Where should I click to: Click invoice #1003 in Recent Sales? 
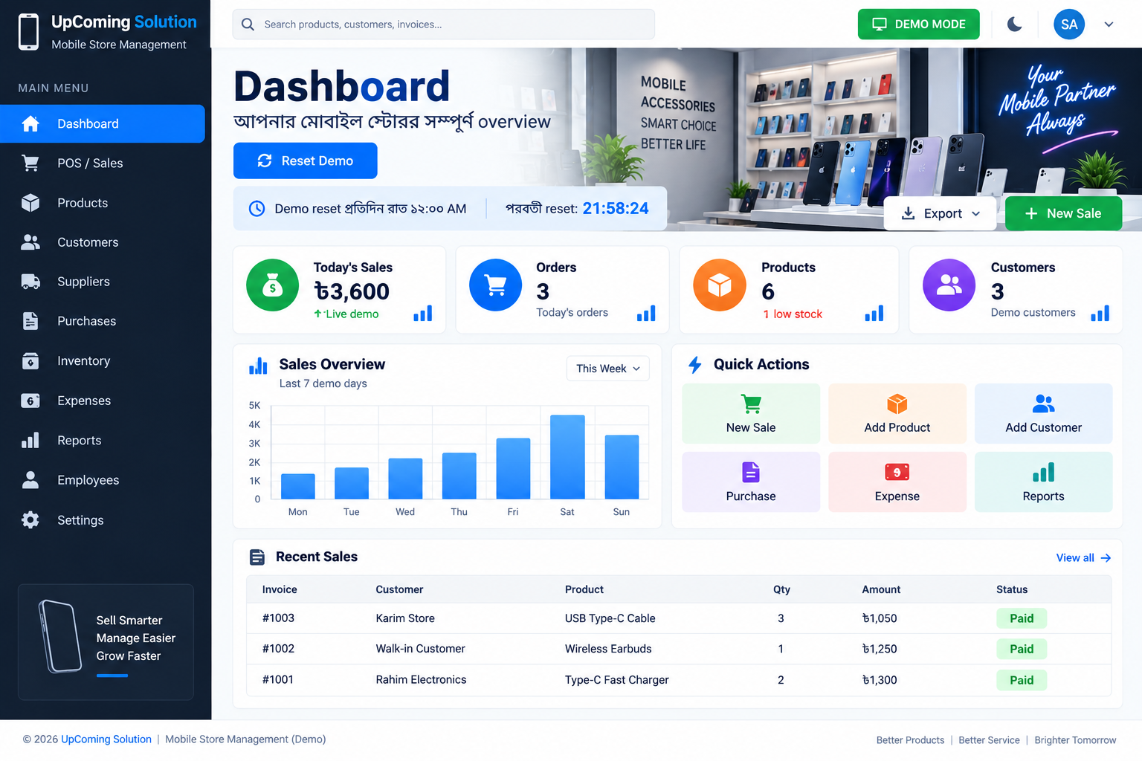click(278, 618)
